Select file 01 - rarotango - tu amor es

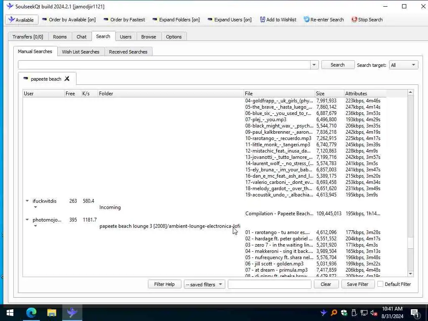(x=278, y=232)
